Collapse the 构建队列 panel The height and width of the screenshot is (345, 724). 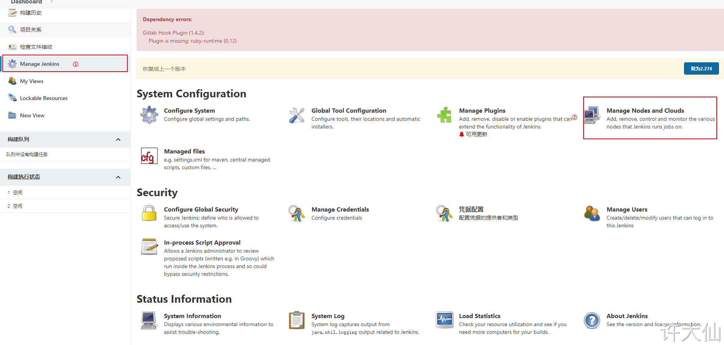[x=118, y=140]
